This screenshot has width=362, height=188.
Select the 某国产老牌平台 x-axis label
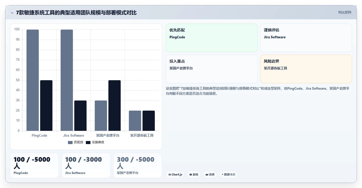(x=108, y=135)
